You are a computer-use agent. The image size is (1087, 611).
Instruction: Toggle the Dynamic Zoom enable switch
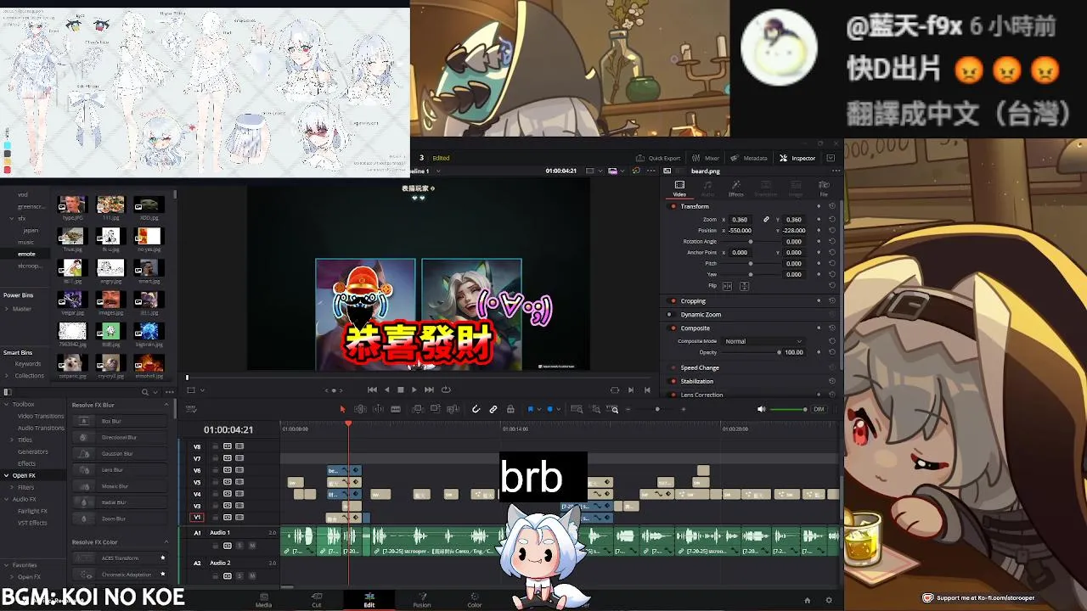point(673,314)
